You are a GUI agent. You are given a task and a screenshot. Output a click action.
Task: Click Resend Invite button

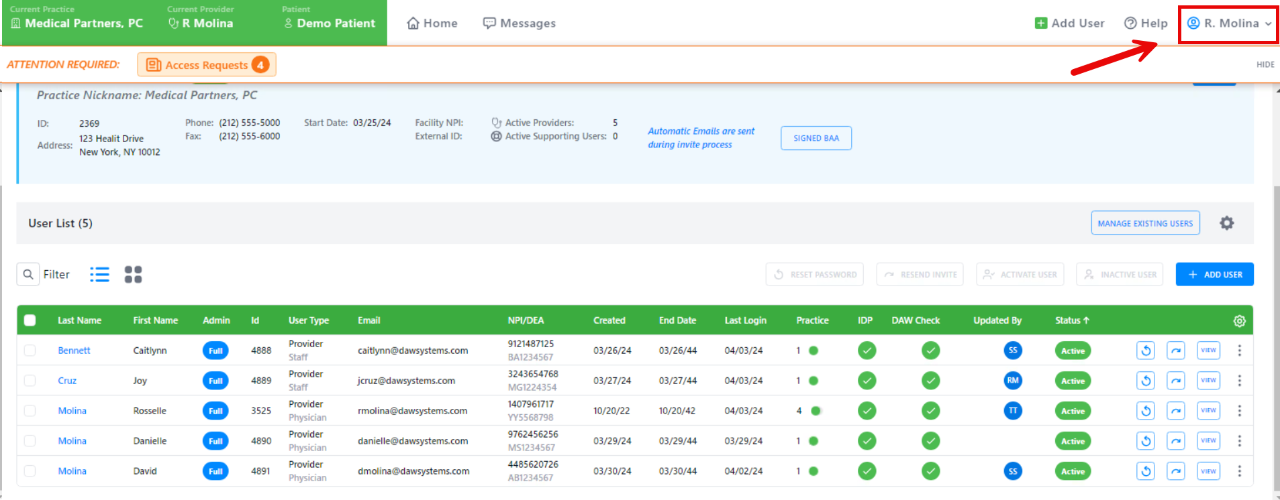(x=920, y=274)
